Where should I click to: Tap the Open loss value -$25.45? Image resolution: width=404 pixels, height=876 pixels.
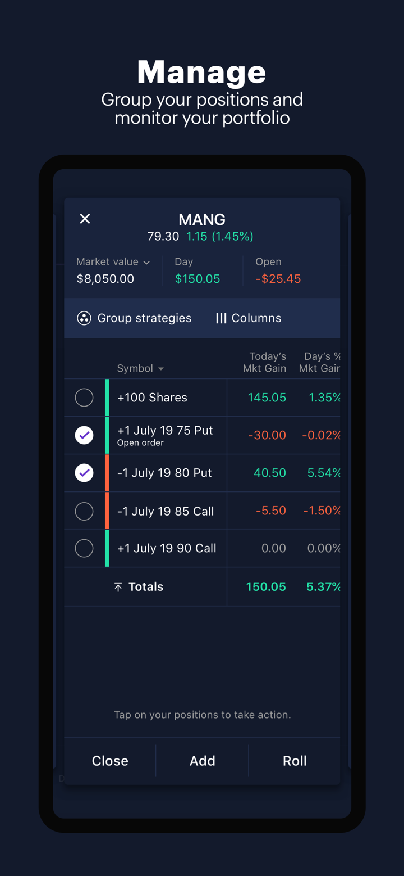278,279
